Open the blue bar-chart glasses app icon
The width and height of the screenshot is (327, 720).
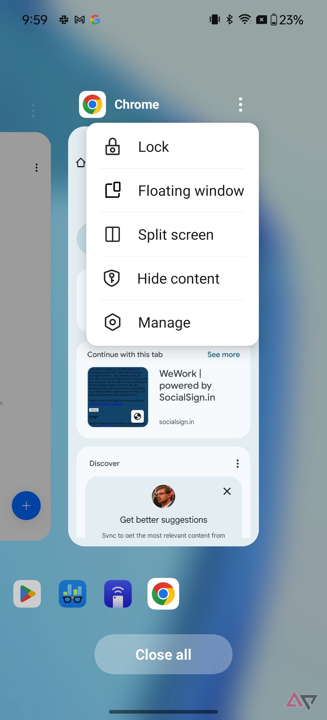click(x=72, y=594)
